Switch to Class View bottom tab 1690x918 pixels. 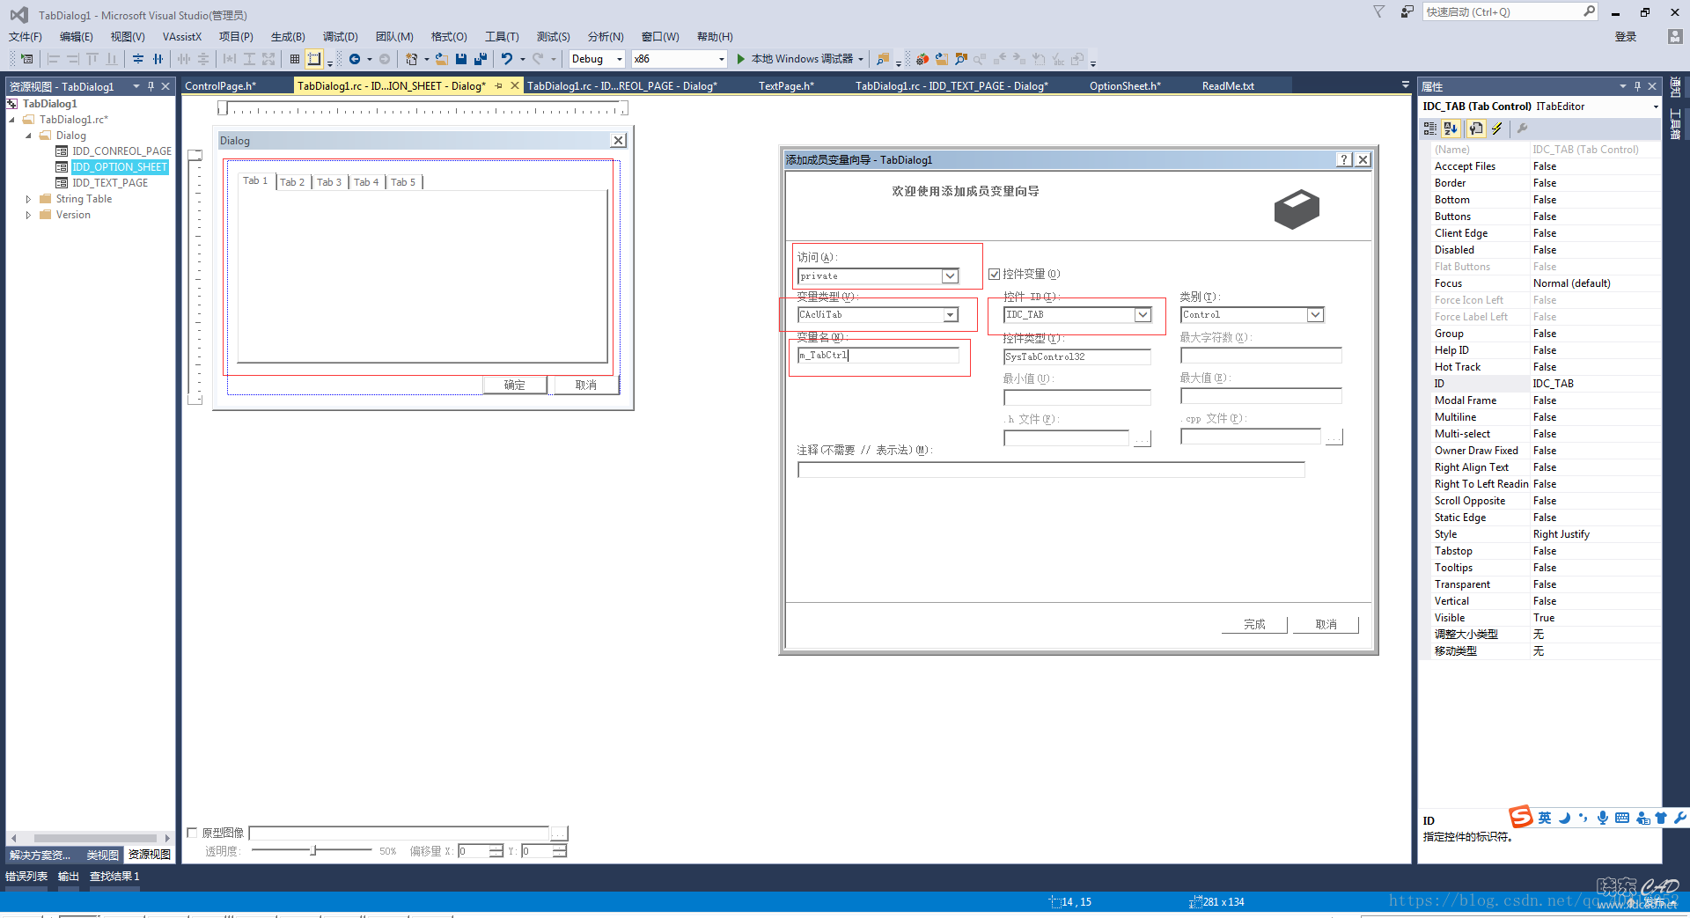click(x=102, y=855)
